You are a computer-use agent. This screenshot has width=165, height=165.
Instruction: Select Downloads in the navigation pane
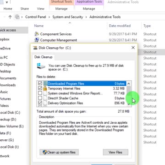[8, 85]
